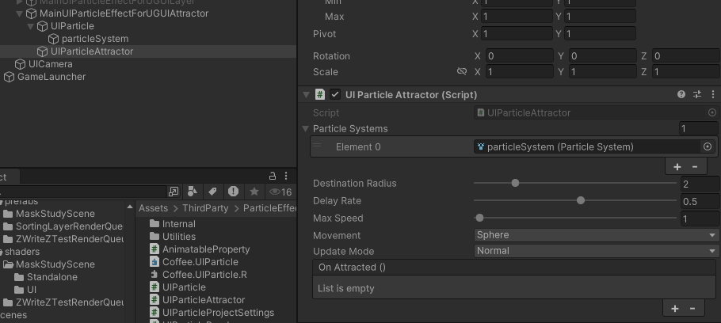Click particleSystem (Particle System) reference field
This screenshot has height=323, width=721.
[x=586, y=146]
